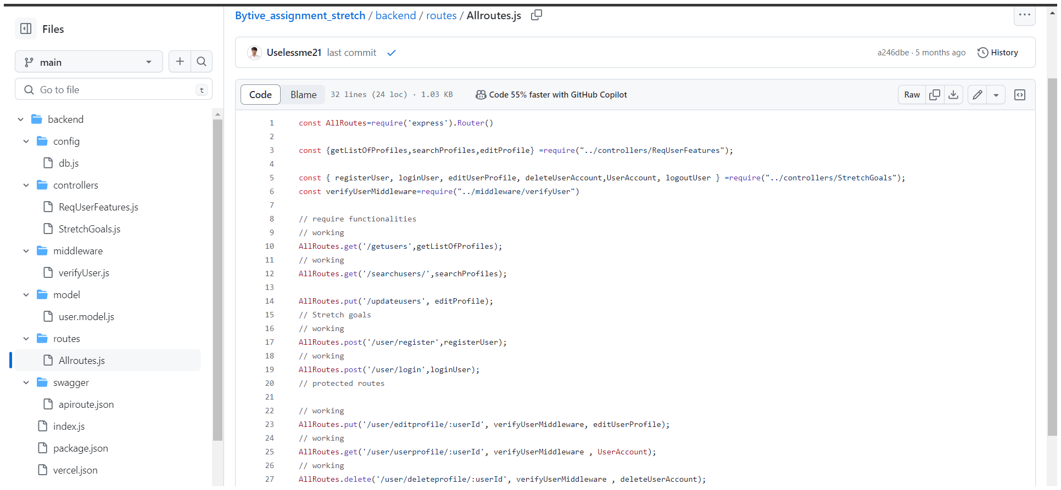Collapse the controllers folder
Screen dimensions: 1061x490
pos(26,185)
